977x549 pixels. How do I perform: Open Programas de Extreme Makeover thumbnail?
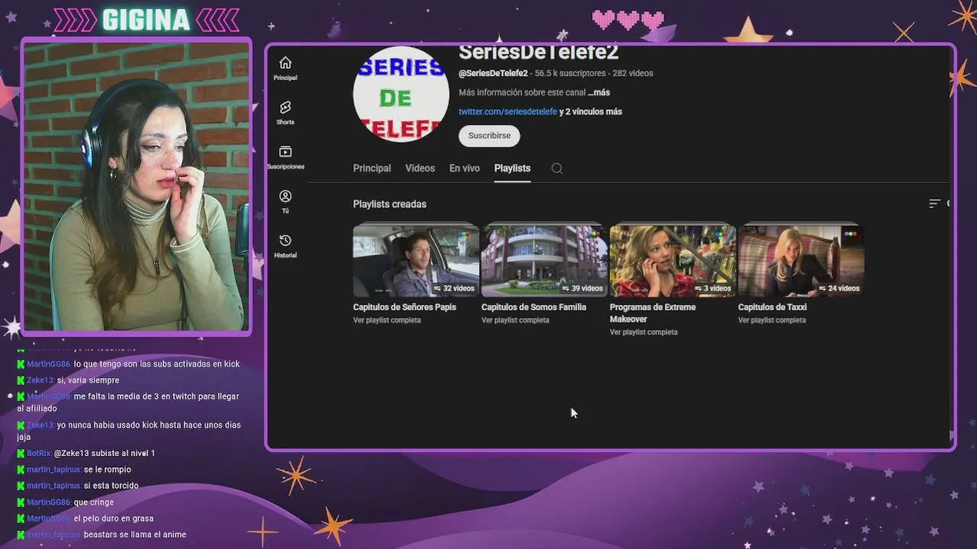pos(672,260)
